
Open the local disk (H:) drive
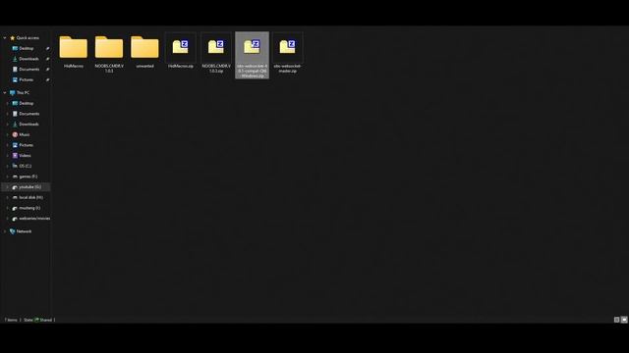[28, 197]
